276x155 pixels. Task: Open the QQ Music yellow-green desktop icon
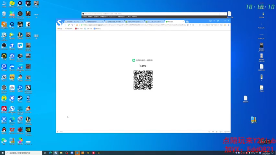tap(4, 98)
